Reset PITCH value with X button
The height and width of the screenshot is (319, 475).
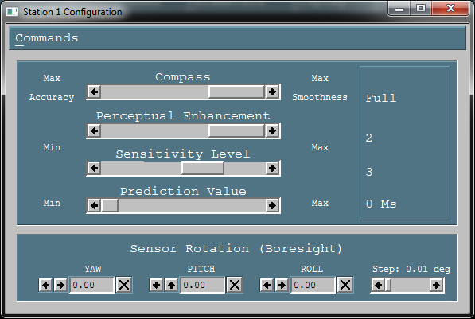235,285
